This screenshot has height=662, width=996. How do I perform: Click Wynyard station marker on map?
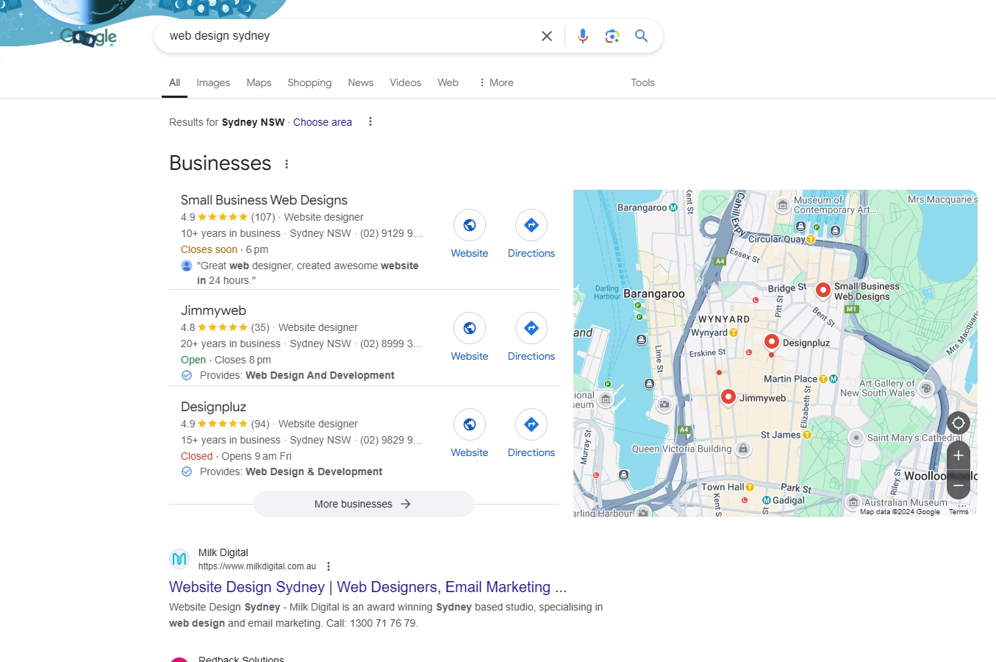pos(734,332)
